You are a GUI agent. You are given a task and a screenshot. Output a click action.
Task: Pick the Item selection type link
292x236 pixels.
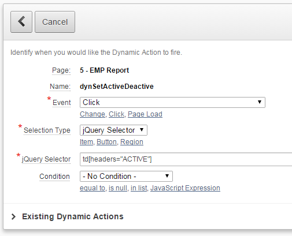click(x=86, y=142)
